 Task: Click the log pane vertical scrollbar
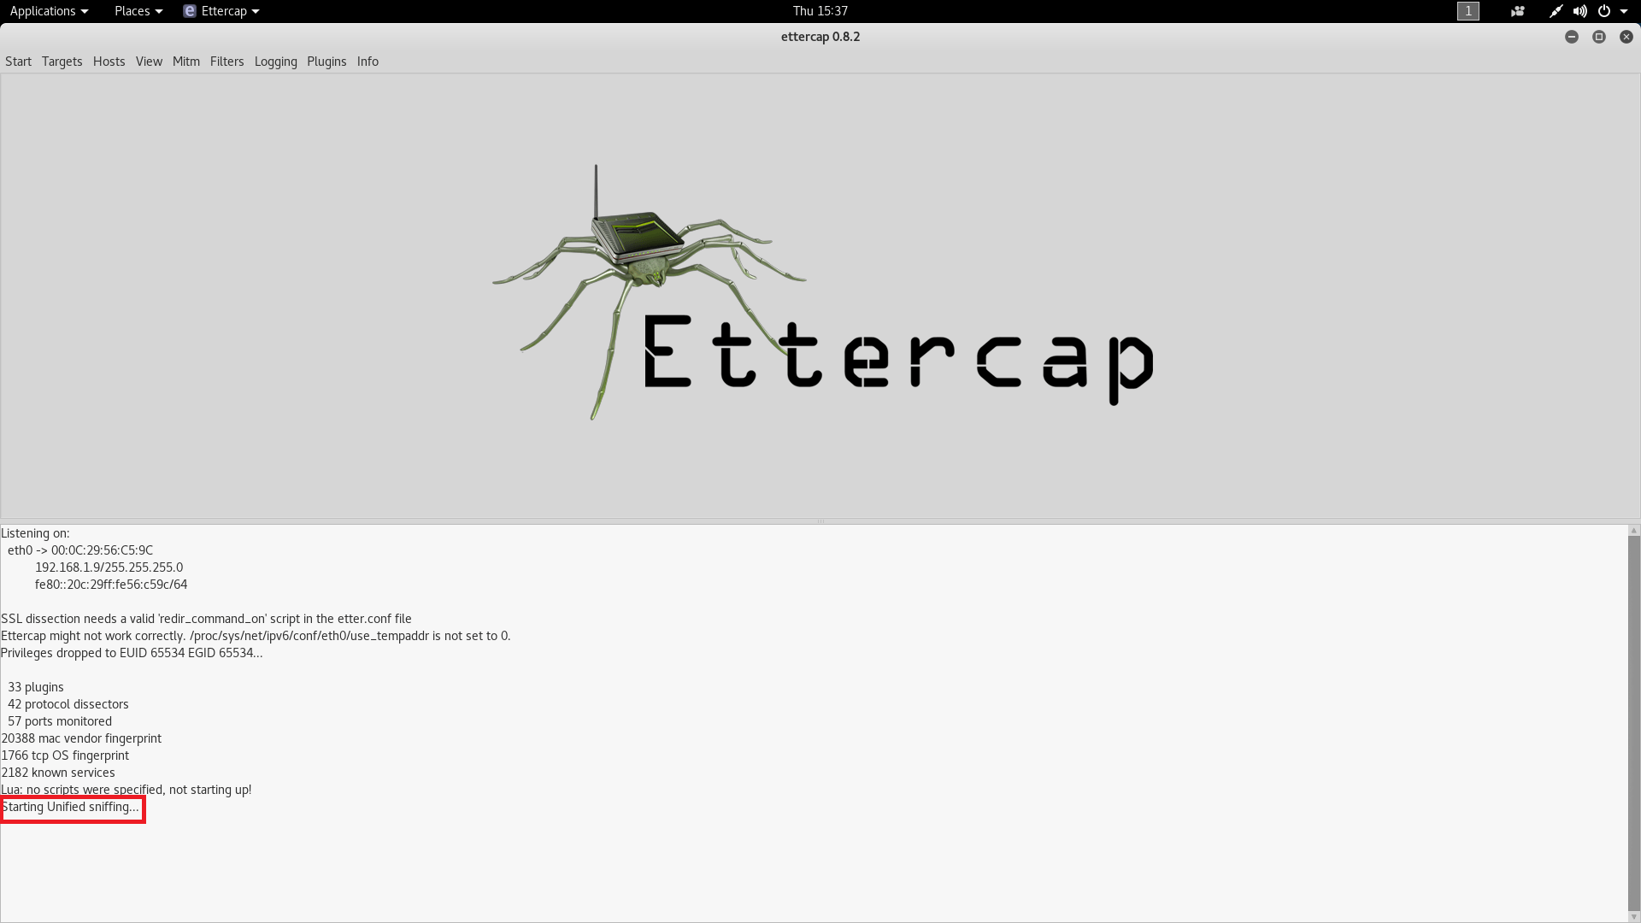tap(1633, 723)
